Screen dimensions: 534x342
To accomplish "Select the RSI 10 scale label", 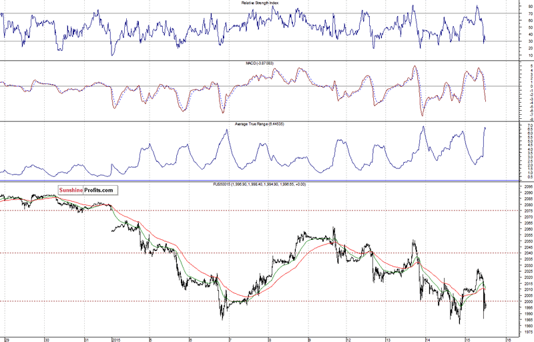I will tap(509, 55).
